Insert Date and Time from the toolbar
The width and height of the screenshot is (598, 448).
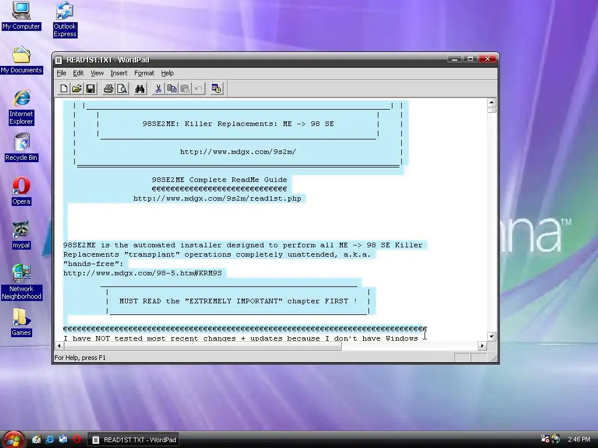(216, 89)
